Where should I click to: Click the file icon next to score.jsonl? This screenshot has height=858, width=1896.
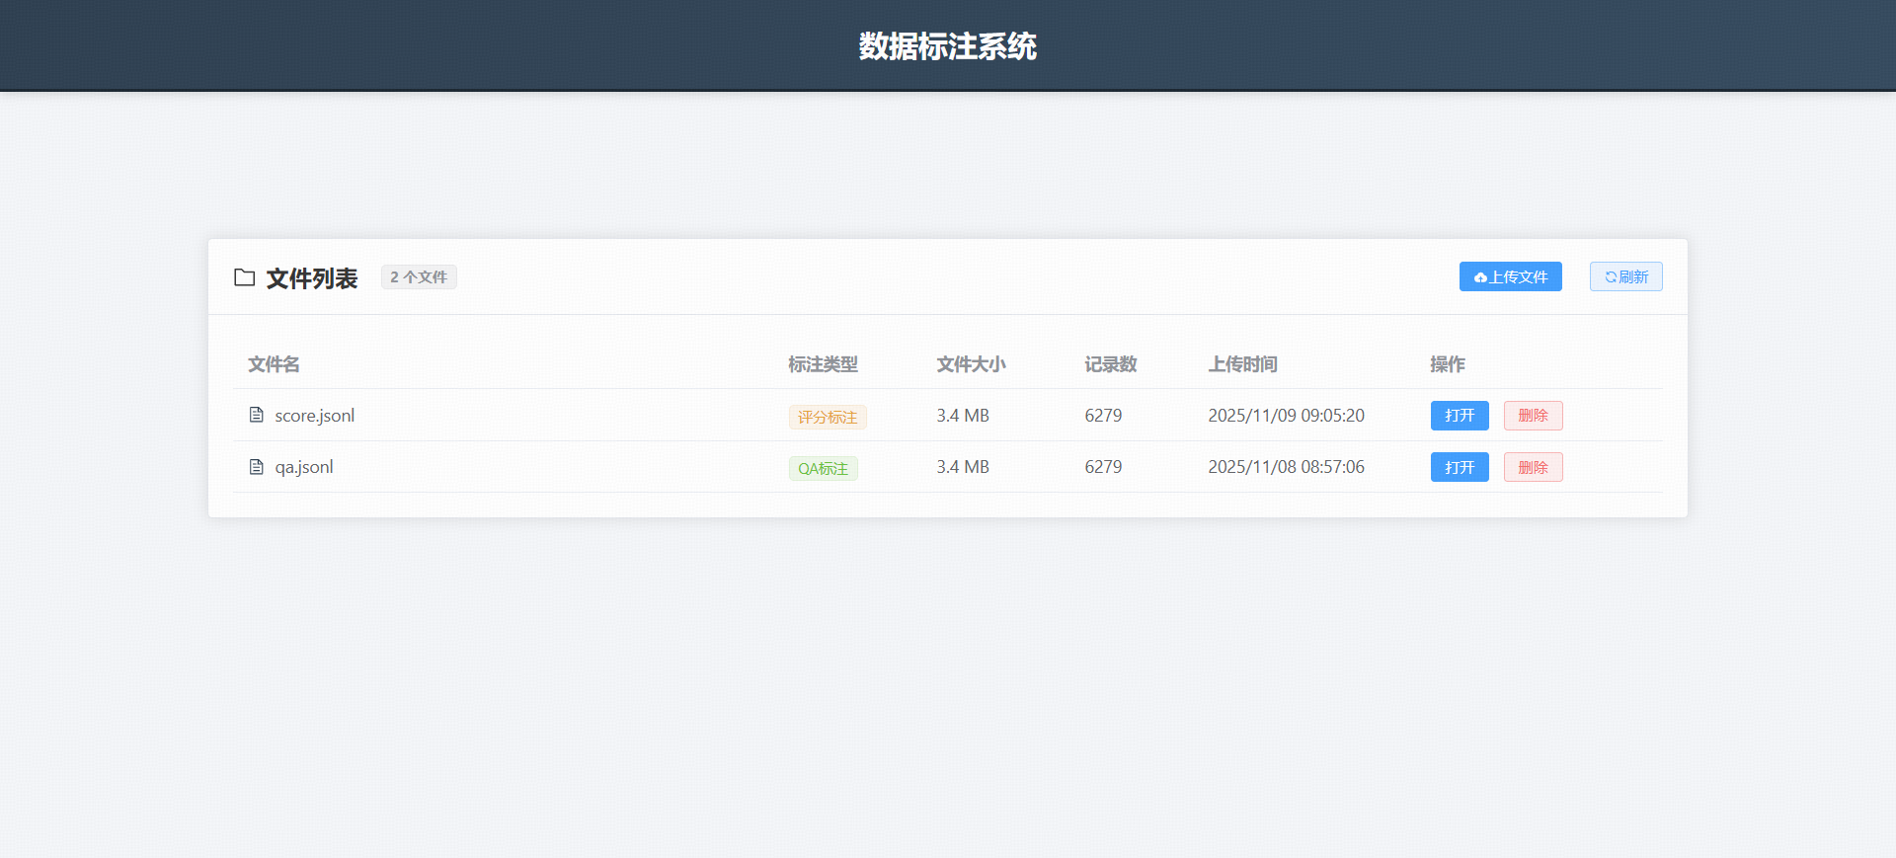[x=257, y=415]
